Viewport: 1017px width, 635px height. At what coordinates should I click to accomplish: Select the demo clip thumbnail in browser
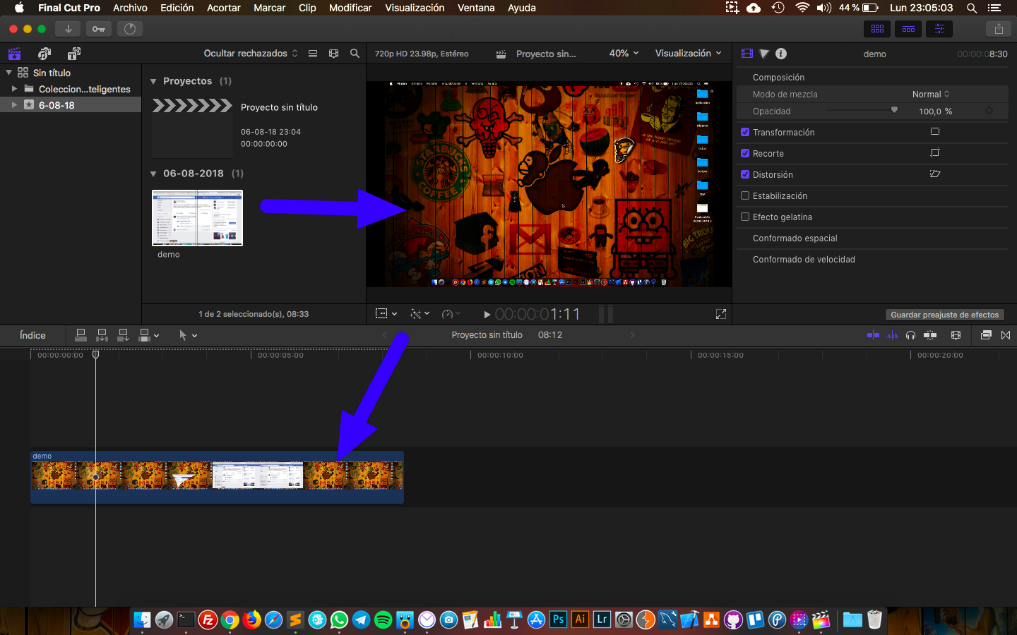(x=198, y=218)
